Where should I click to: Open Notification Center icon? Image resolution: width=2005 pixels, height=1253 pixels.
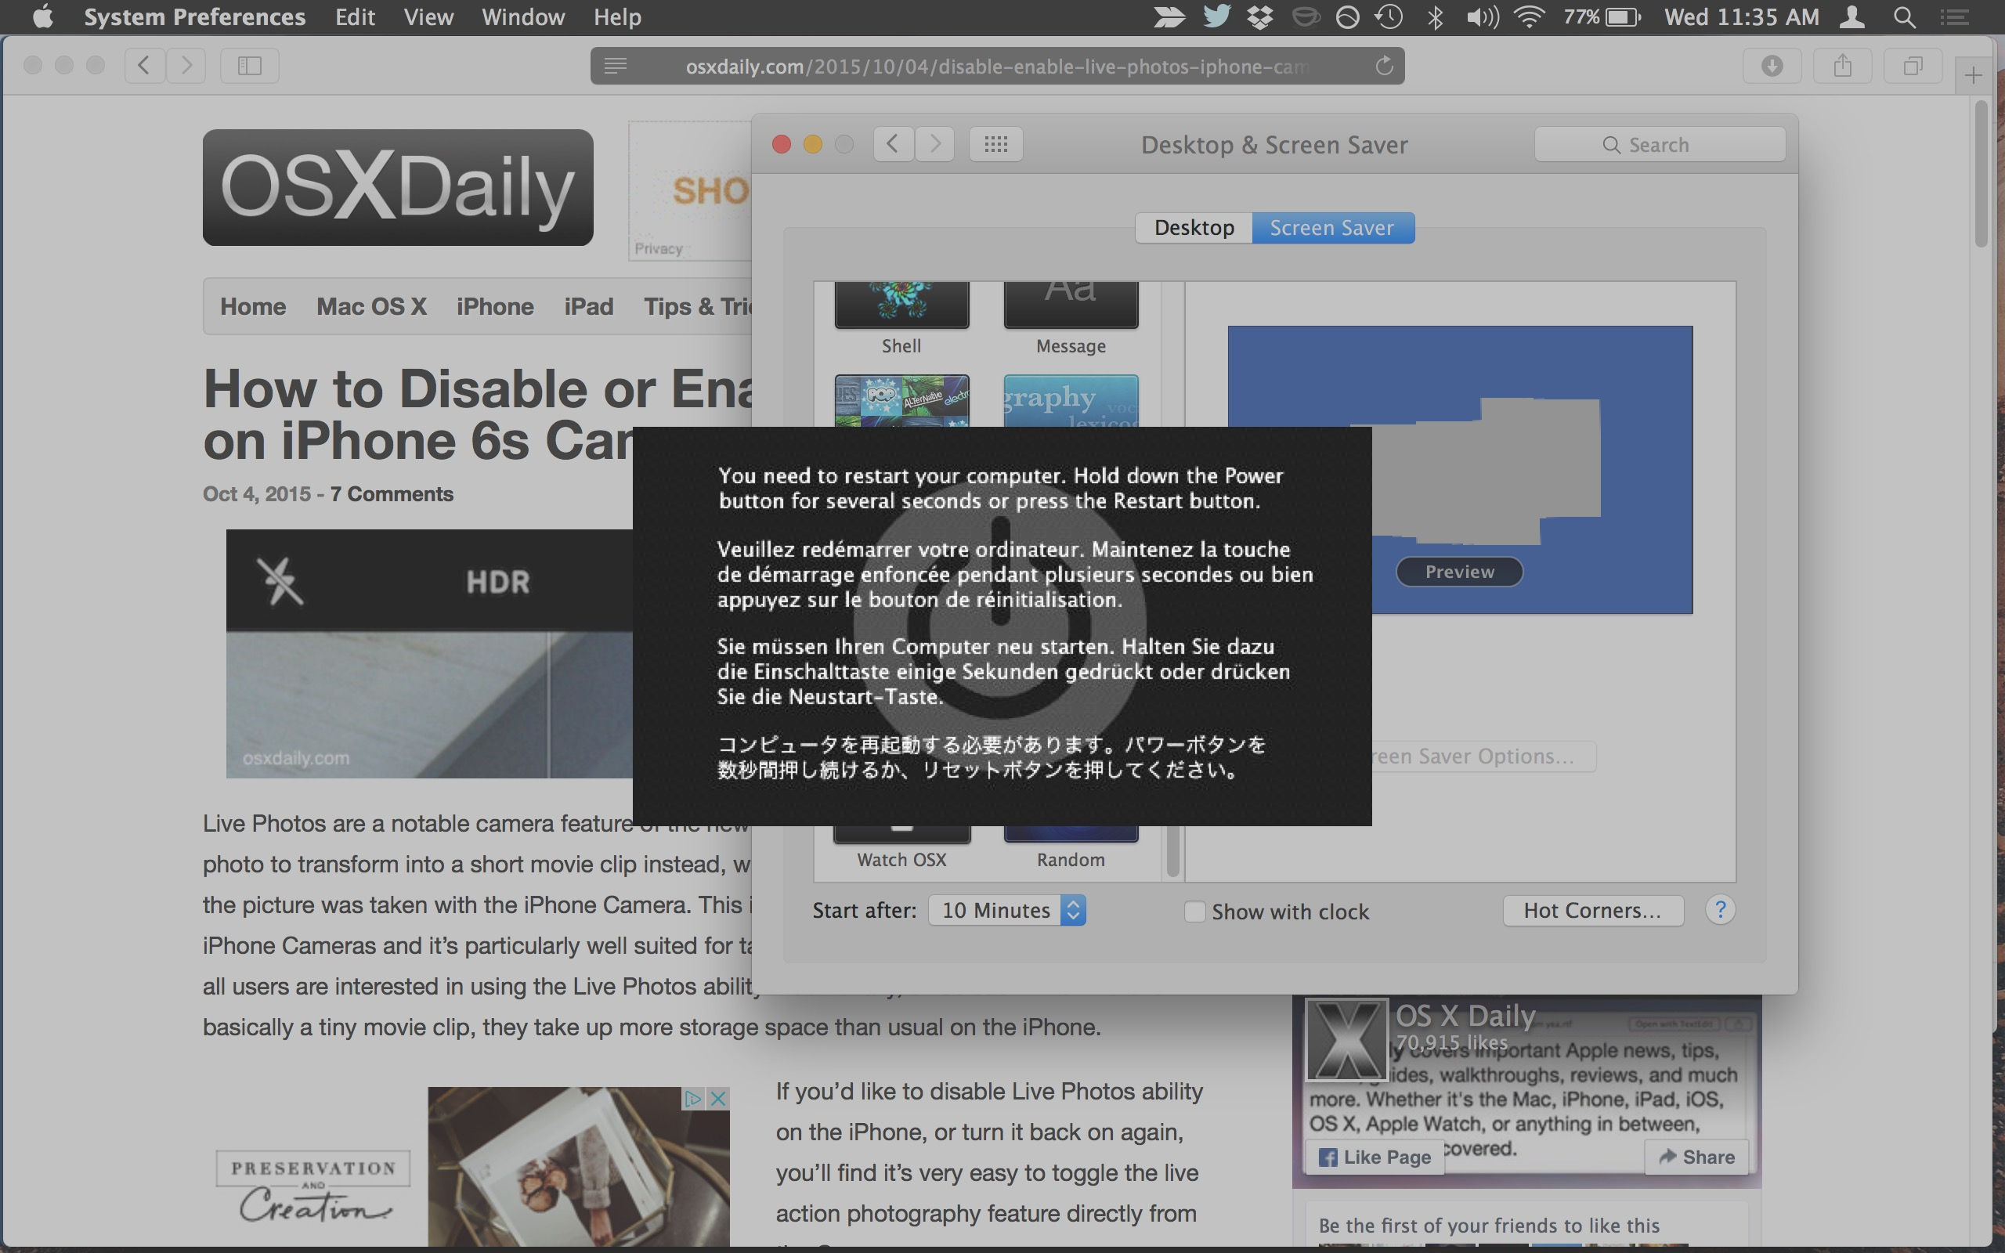1956,16
